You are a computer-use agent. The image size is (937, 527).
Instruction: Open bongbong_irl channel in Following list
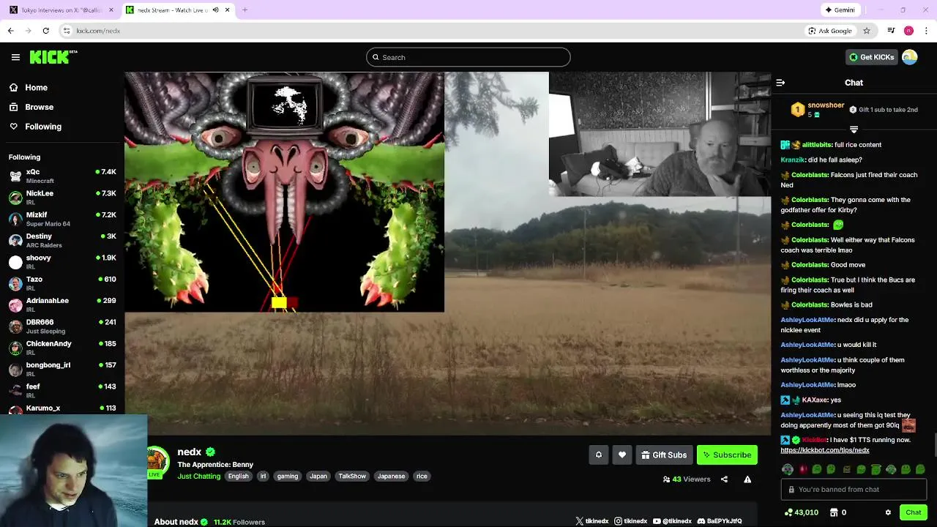pos(62,369)
